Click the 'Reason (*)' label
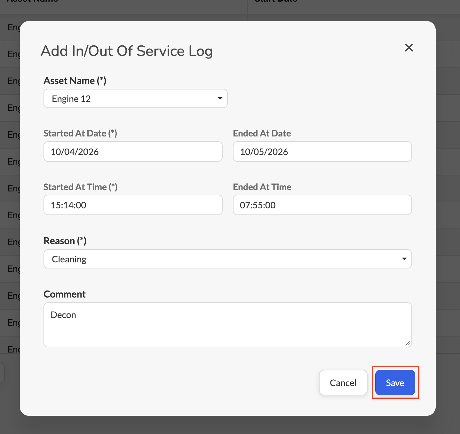Viewport: 460px width, 434px height. pos(65,241)
